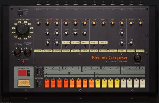Flip the Hi Conga / Hi Tom switch
159x103 pixels.
pyautogui.click(x=85, y=47)
